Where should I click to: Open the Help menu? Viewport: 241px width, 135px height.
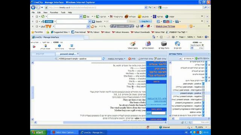click(x=70, y=12)
